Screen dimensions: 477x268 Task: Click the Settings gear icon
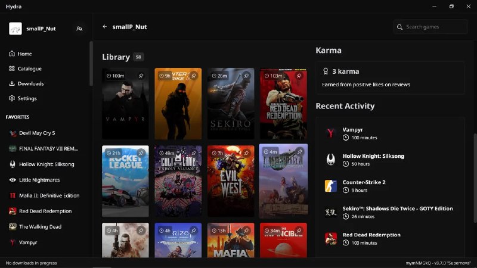[x=12, y=98]
